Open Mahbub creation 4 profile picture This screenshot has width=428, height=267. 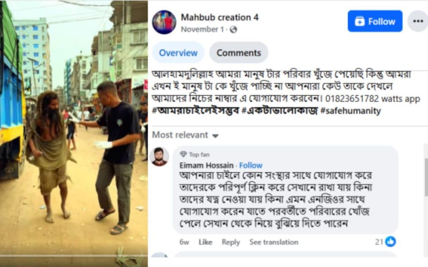[164, 22]
